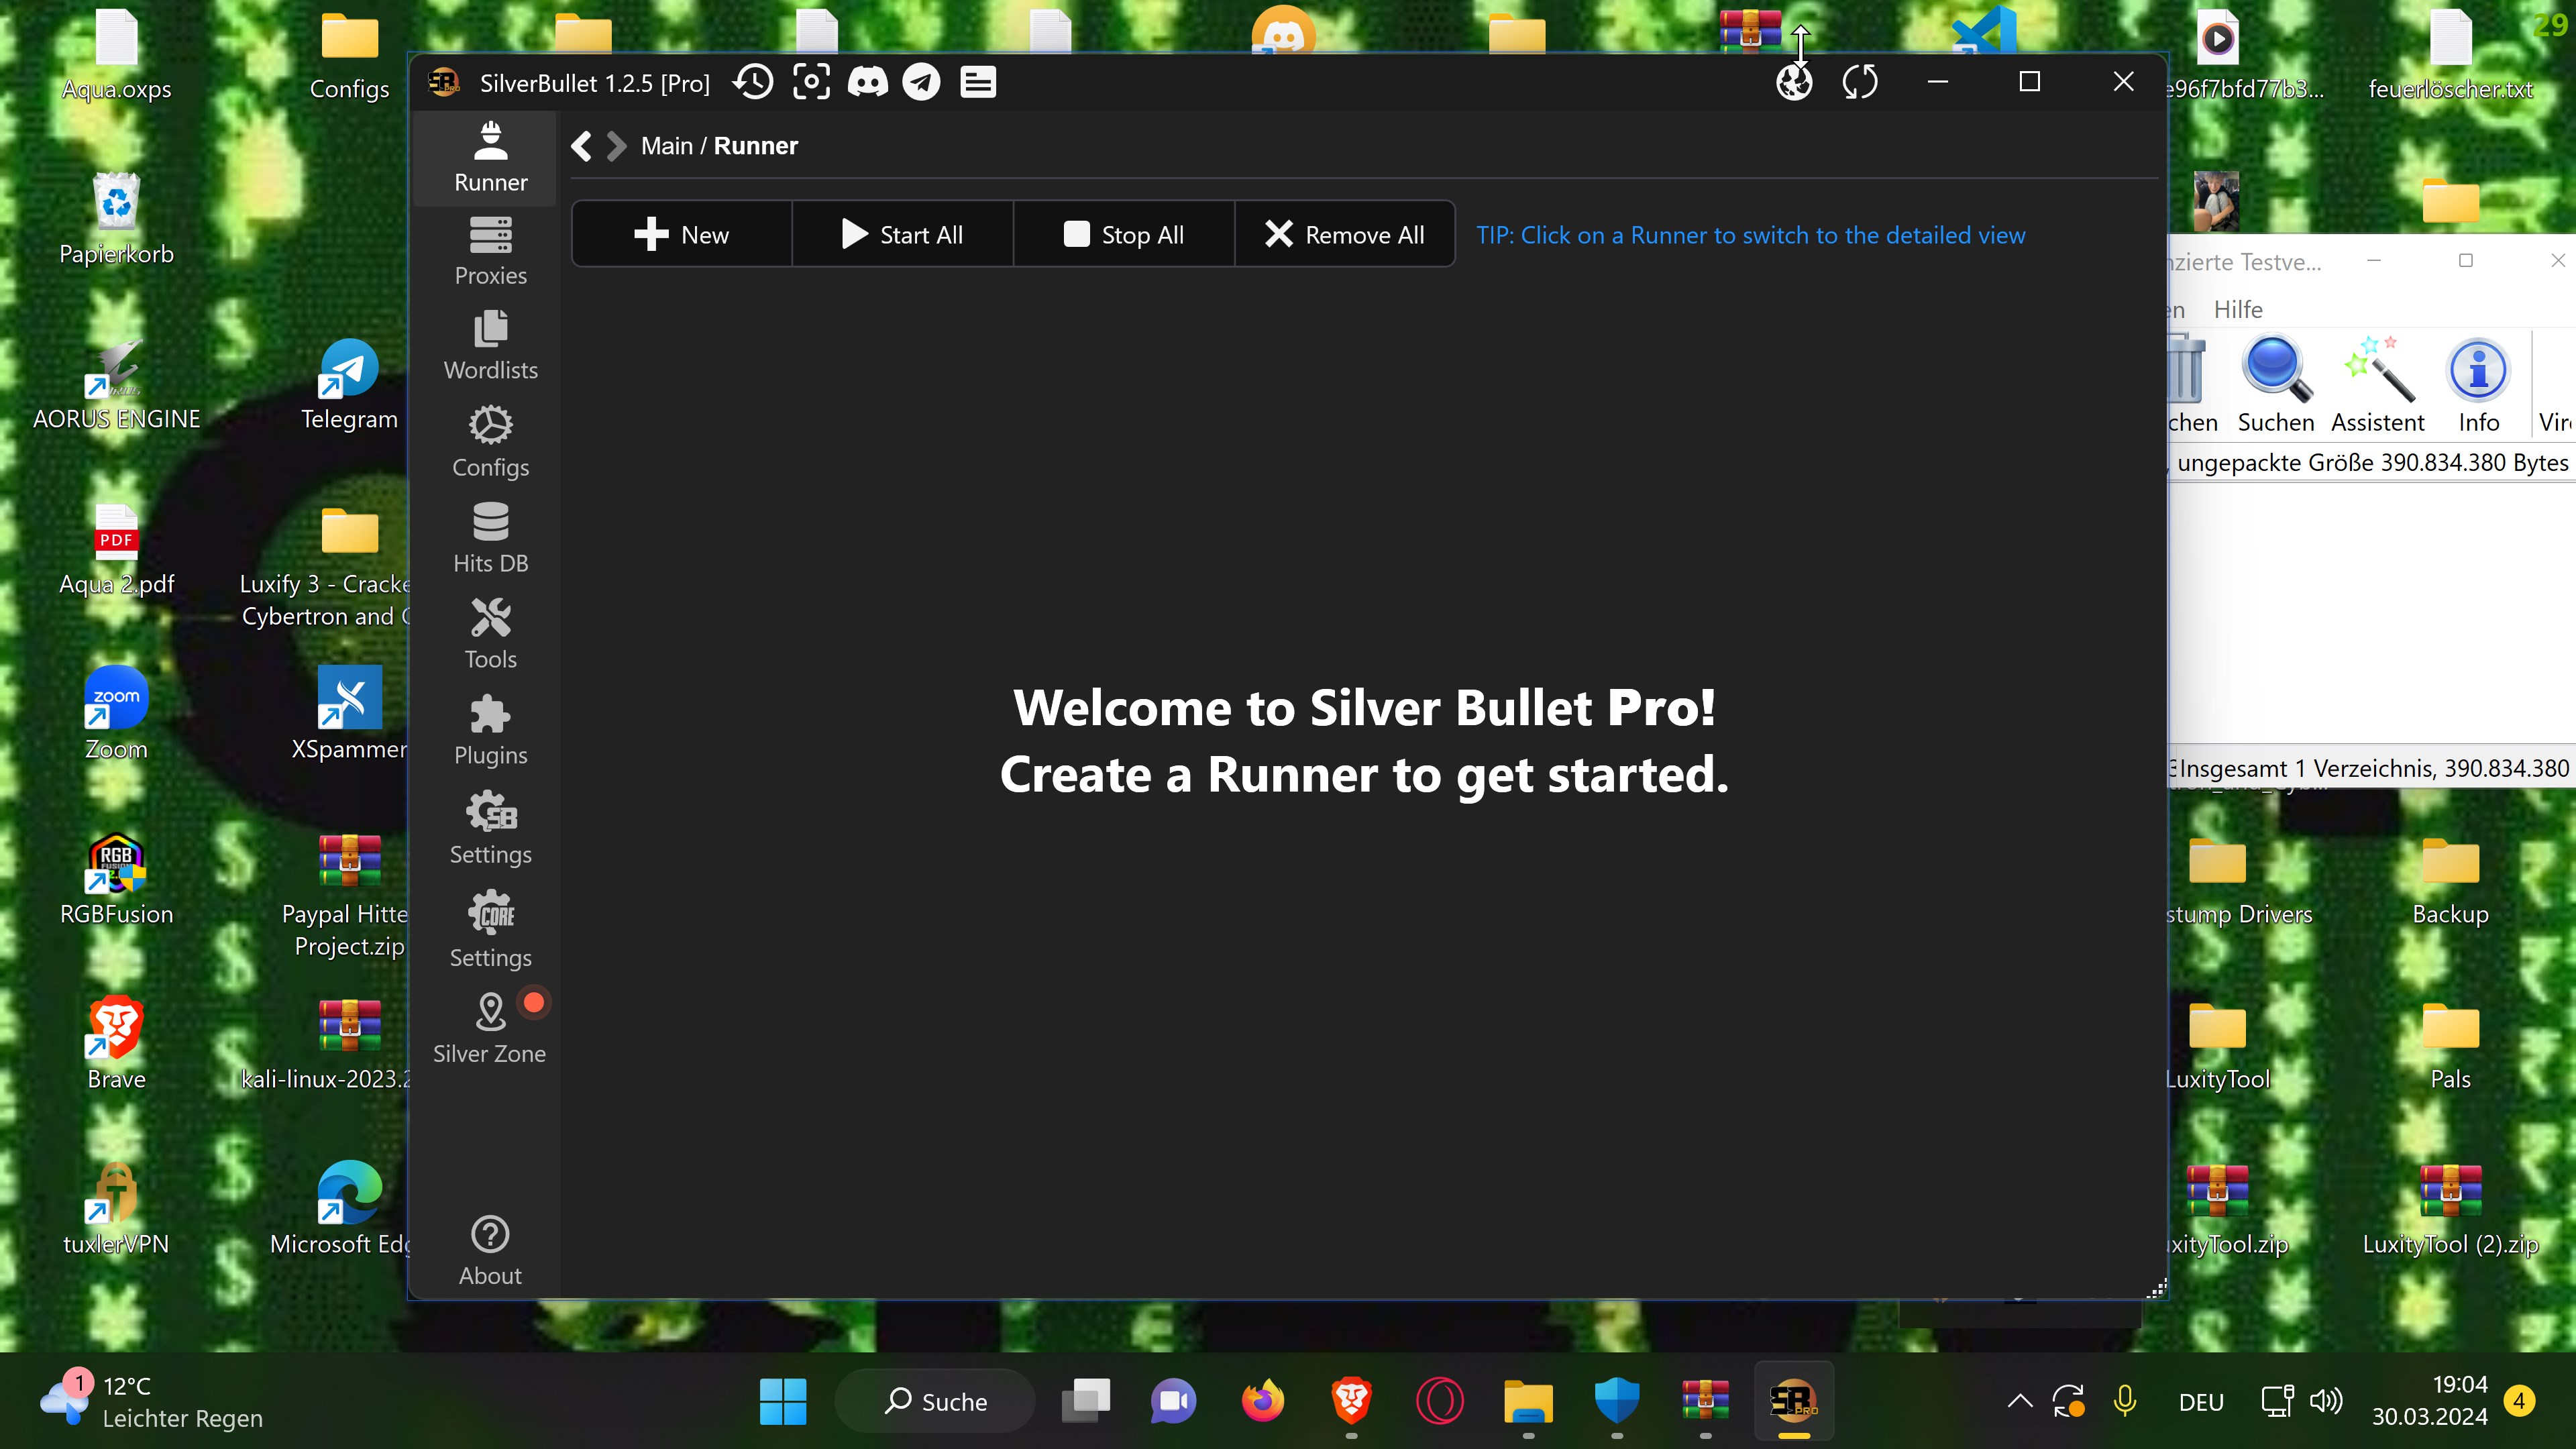The image size is (2576, 1449).
Task: Open the About page
Action: [490, 1250]
